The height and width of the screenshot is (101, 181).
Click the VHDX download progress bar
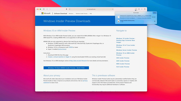pos(136,17)
